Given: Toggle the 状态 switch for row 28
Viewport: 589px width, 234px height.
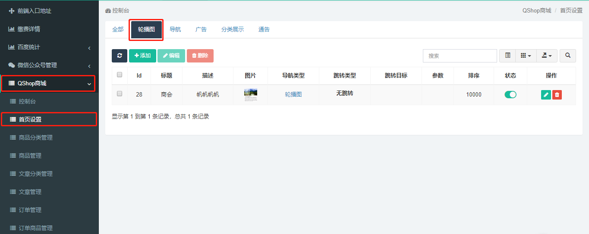Looking at the screenshot, I should click(x=510, y=95).
